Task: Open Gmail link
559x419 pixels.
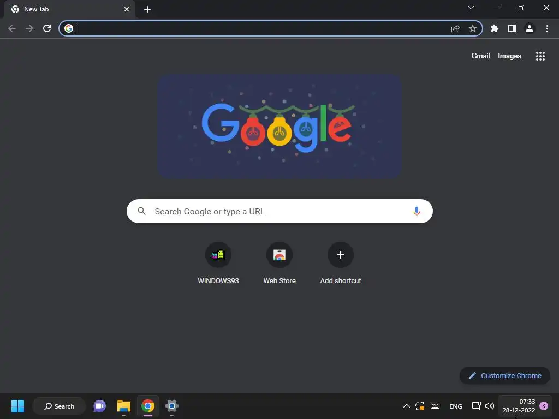Action: [480, 56]
